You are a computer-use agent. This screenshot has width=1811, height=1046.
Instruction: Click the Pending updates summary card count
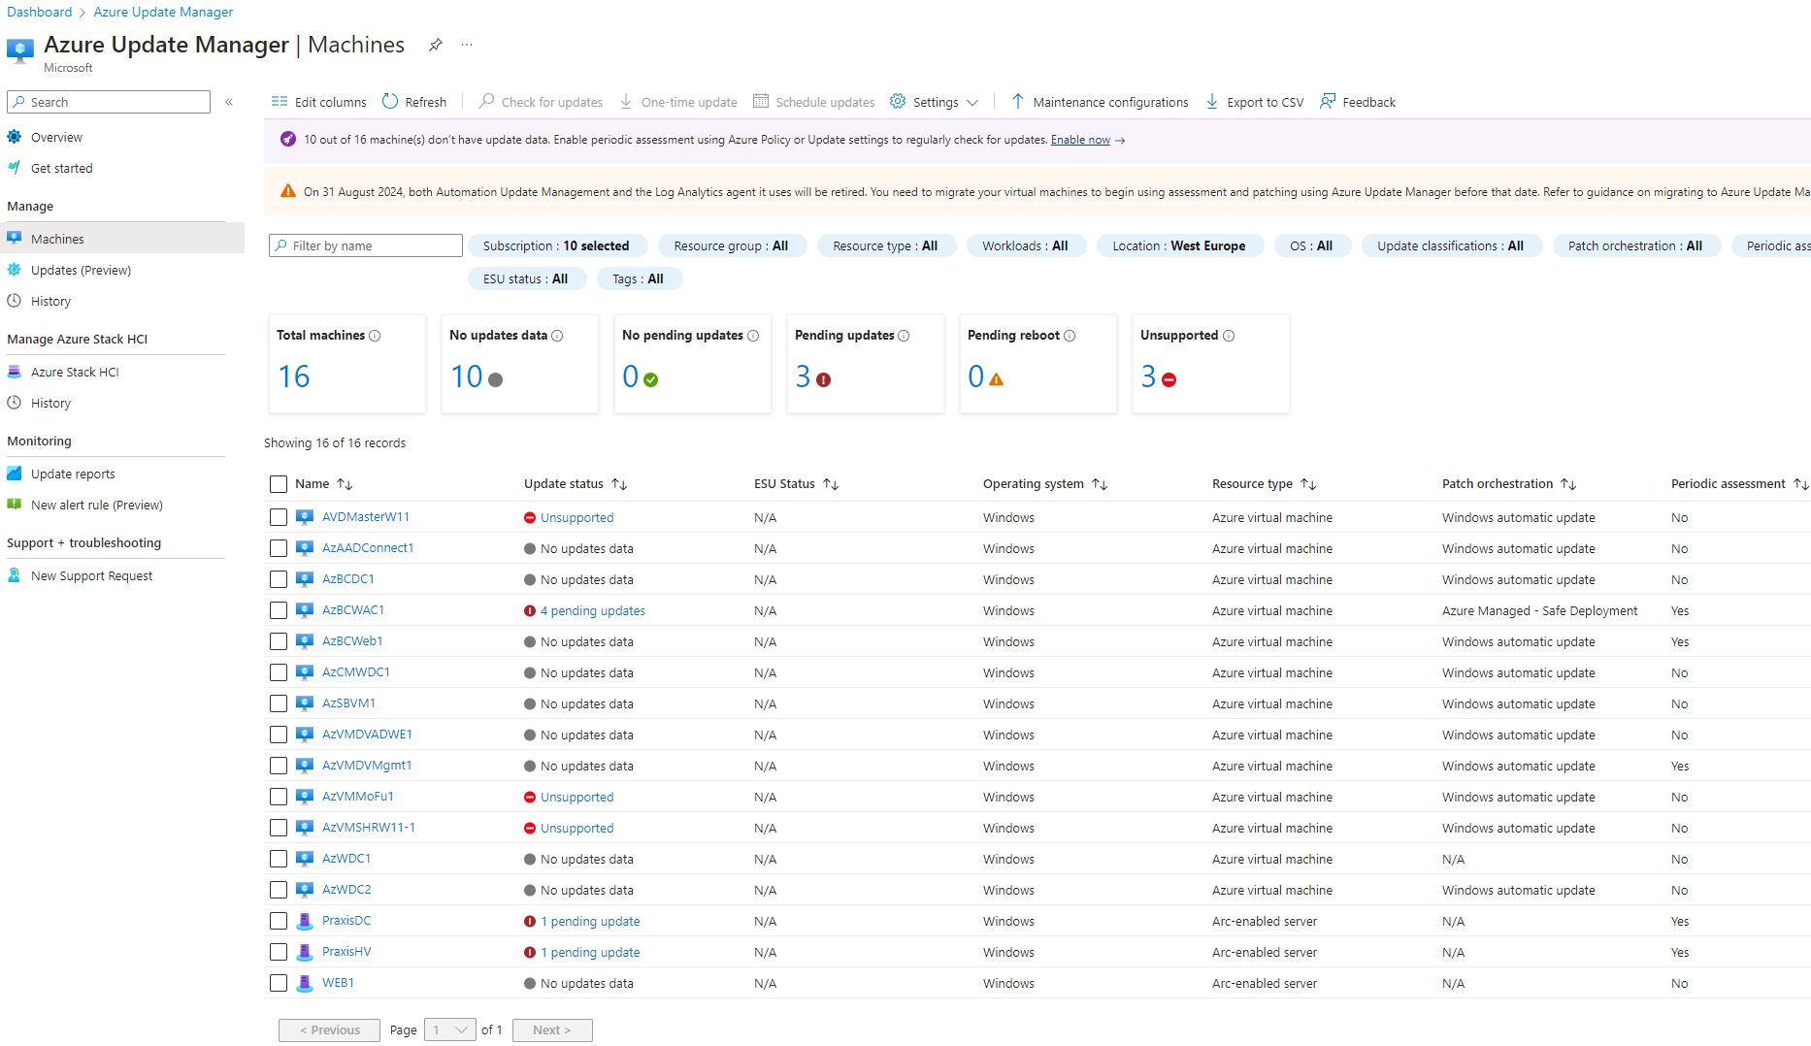[803, 376]
